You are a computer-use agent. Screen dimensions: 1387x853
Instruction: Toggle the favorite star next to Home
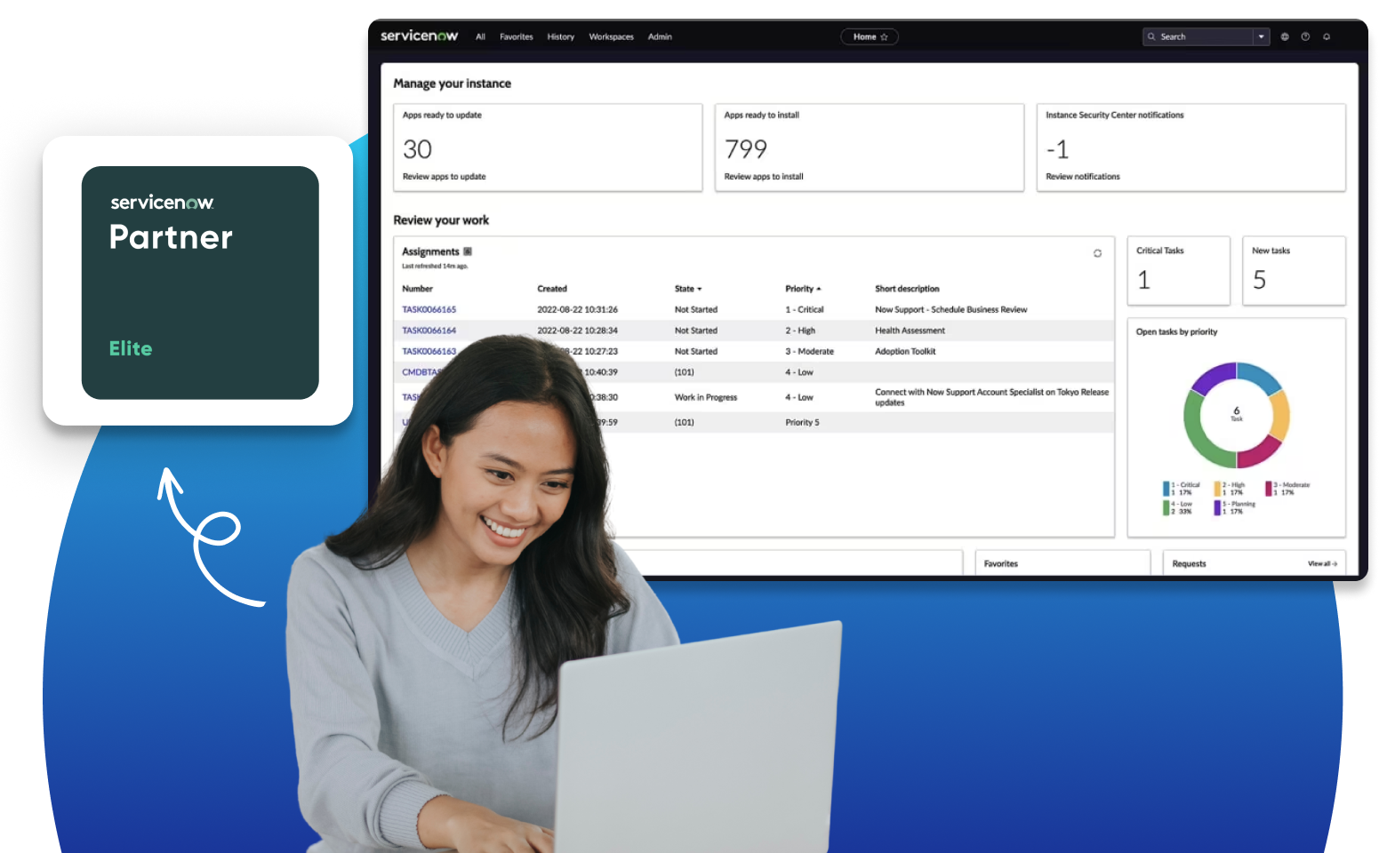click(x=885, y=37)
